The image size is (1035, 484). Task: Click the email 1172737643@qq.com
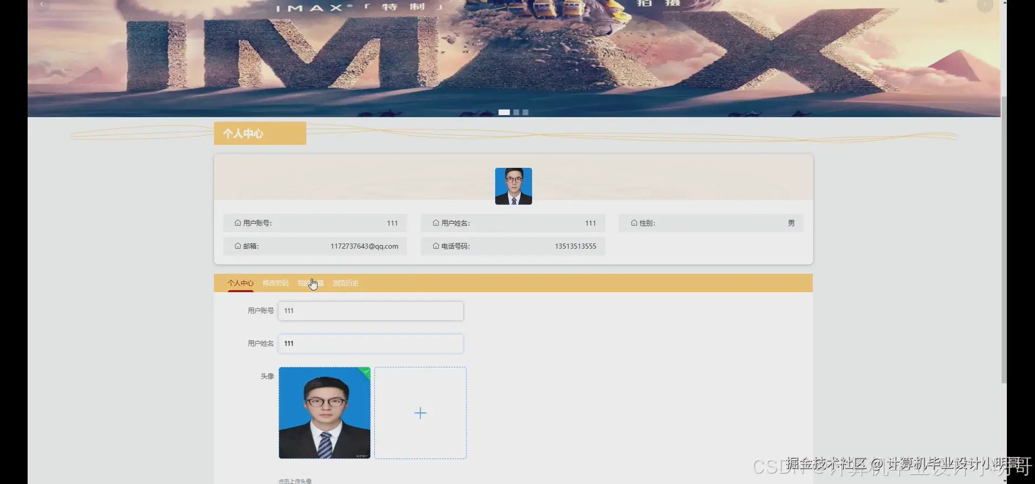364,246
